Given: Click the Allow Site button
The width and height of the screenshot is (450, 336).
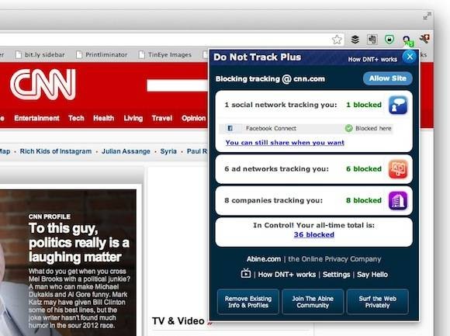Looking at the screenshot, I should coord(387,78).
